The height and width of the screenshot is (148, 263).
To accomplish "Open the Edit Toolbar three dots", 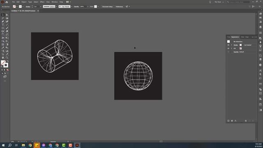I will coord(5,81).
